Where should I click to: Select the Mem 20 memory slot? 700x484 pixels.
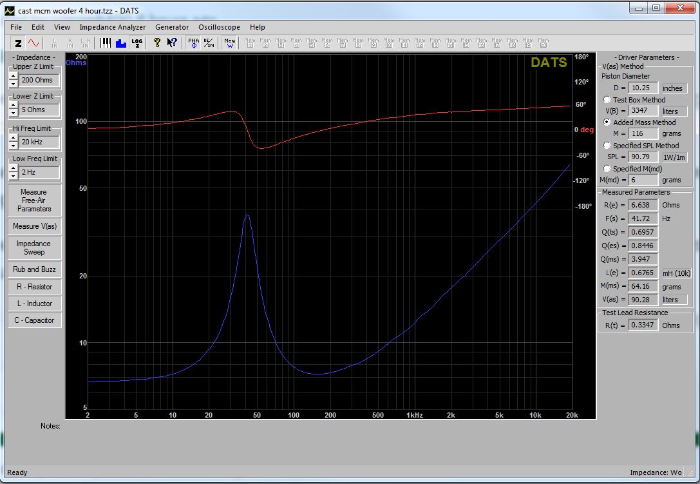click(544, 43)
